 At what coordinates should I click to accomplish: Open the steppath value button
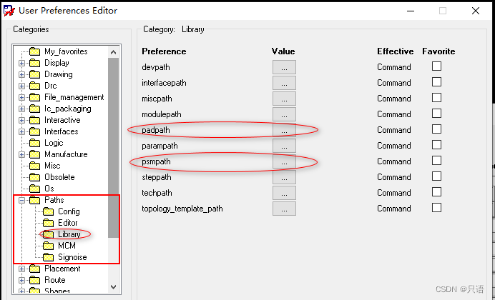284,177
